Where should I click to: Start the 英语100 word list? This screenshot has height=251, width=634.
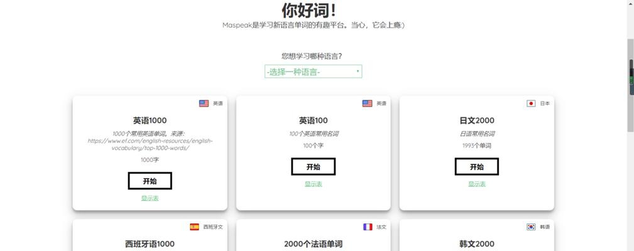coord(313,167)
